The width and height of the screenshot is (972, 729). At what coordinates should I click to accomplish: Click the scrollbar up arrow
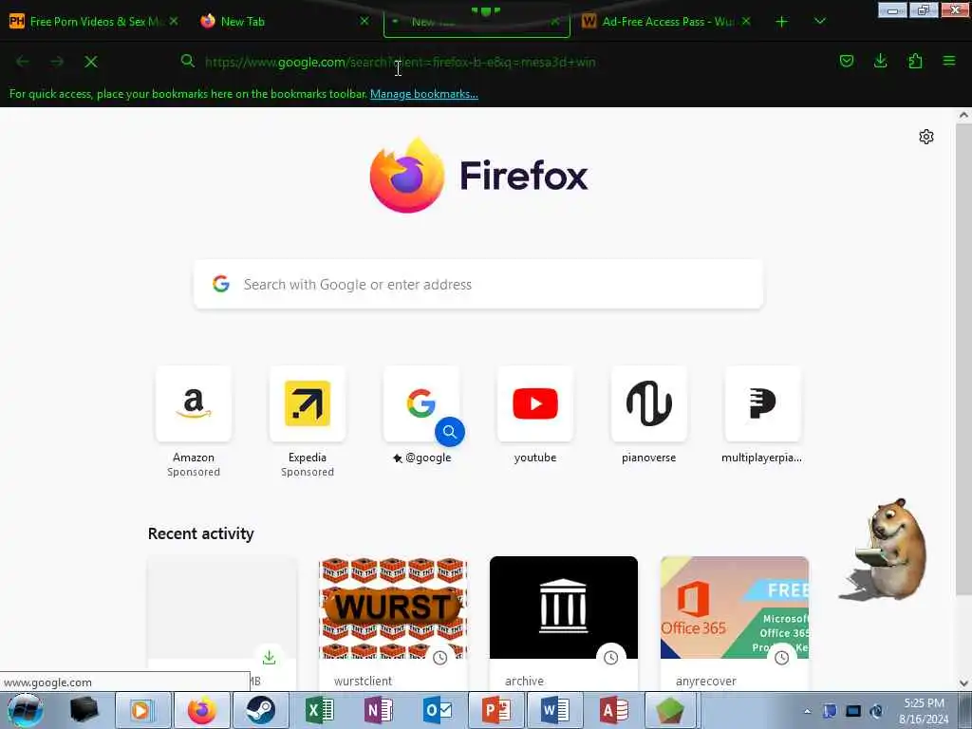(x=963, y=115)
